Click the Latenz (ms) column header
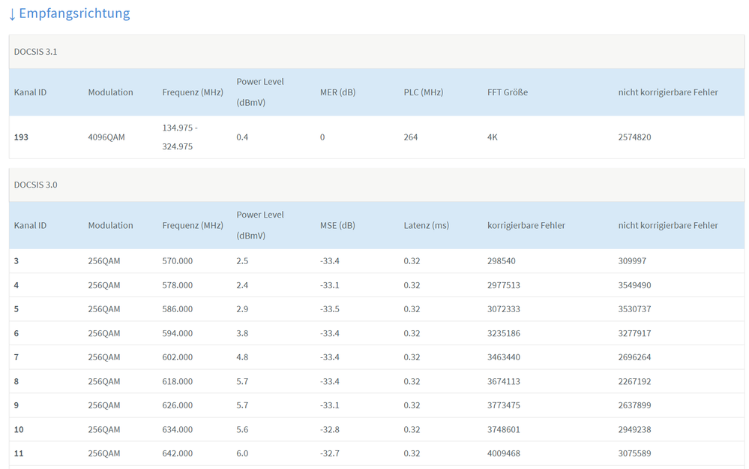This screenshot has width=749, height=469. click(x=426, y=225)
